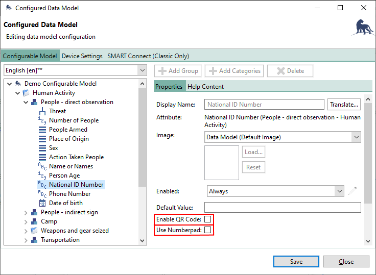Click into the Default Value field
The image size is (376, 275).
click(283, 208)
